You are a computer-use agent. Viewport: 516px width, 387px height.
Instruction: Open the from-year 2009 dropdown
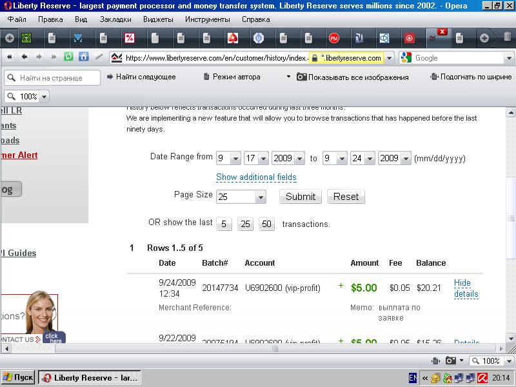coord(288,158)
